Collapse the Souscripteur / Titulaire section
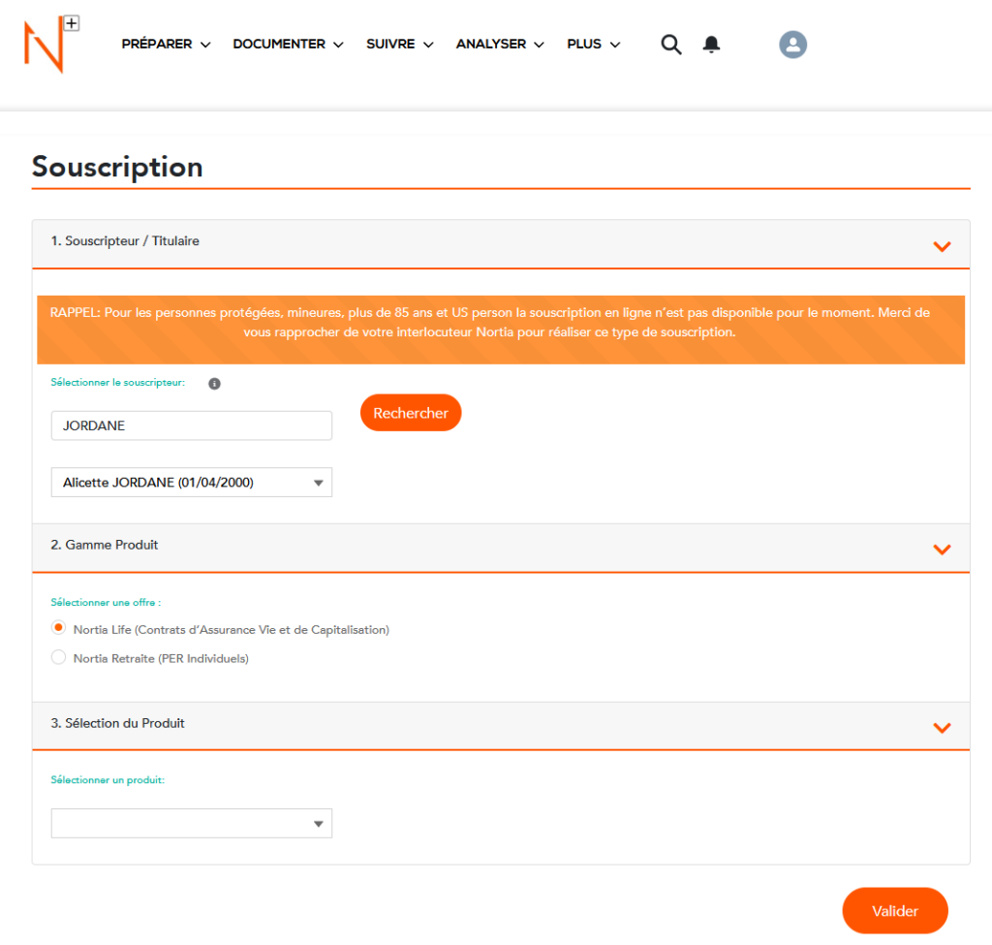Image resolution: width=992 pixels, height=945 pixels. point(941,246)
